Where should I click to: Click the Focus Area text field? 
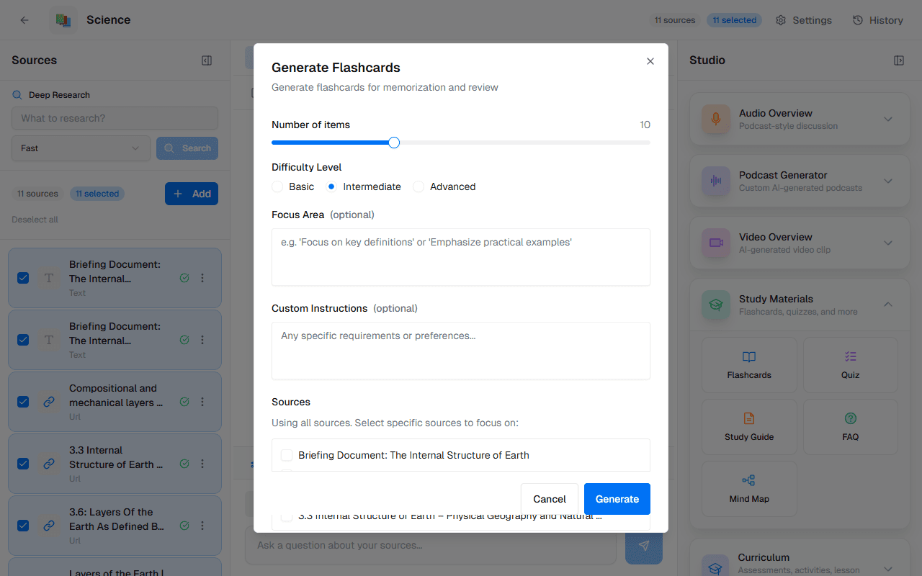(x=460, y=257)
